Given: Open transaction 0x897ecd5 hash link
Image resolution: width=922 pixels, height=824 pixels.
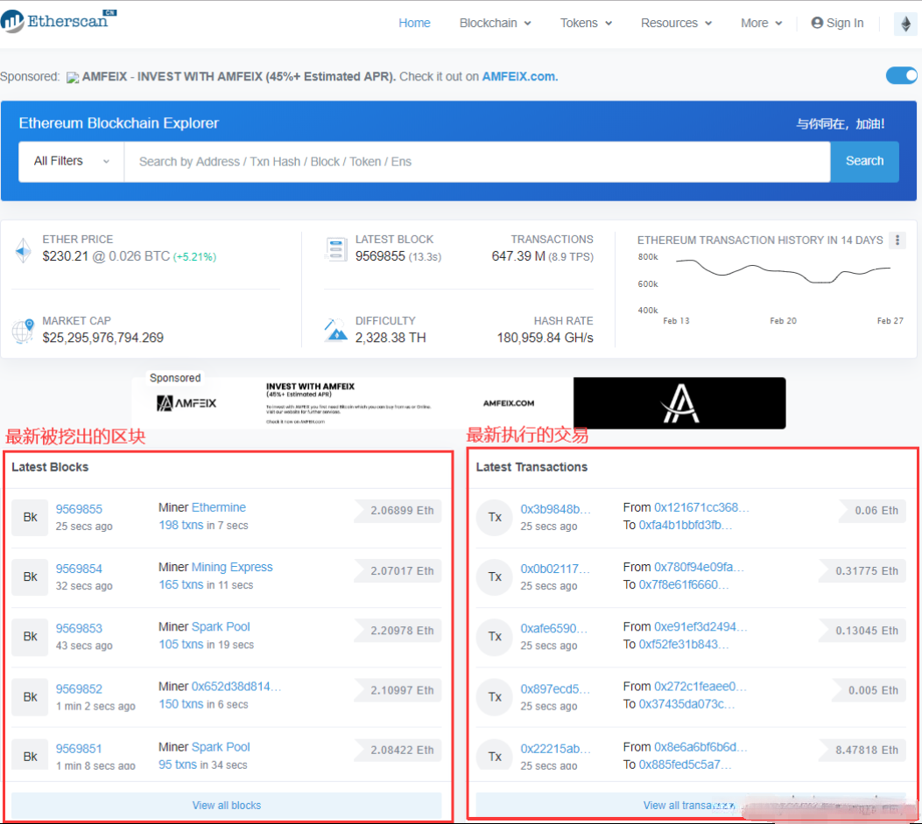Looking at the screenshot, I should (555, 689).
